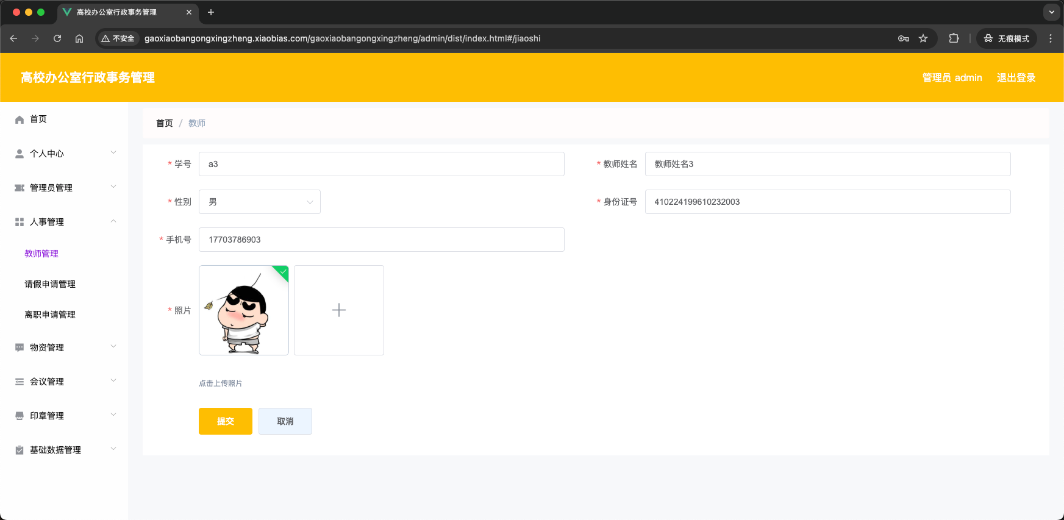The width and height of the screenshot is (1064, 520).
Task: Click the 取消 button
Action: coord(285,421)
